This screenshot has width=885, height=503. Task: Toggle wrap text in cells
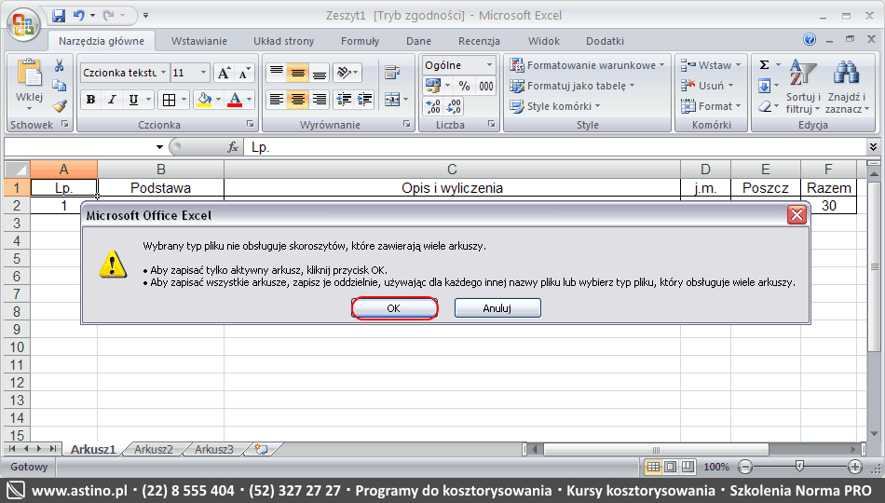tap(391, 73)
